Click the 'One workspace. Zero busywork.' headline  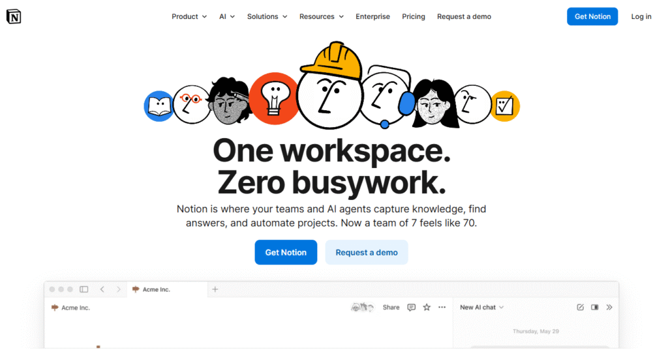click(x=331, y=167)
